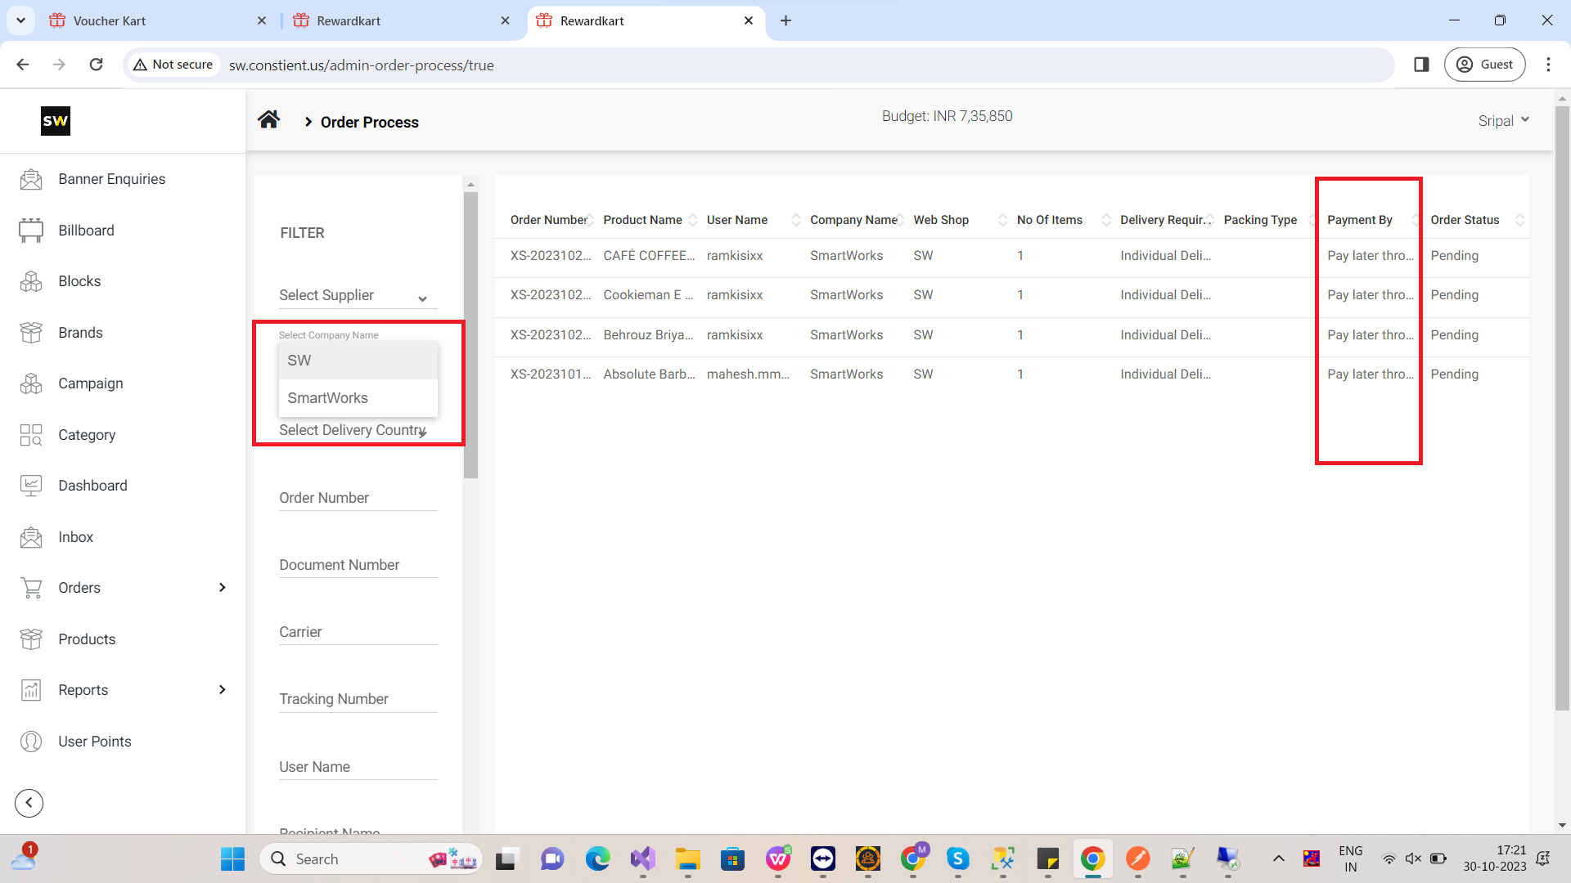Choose SW from company name list
This screenshot has height=883, width=1571.
(358, 361)
